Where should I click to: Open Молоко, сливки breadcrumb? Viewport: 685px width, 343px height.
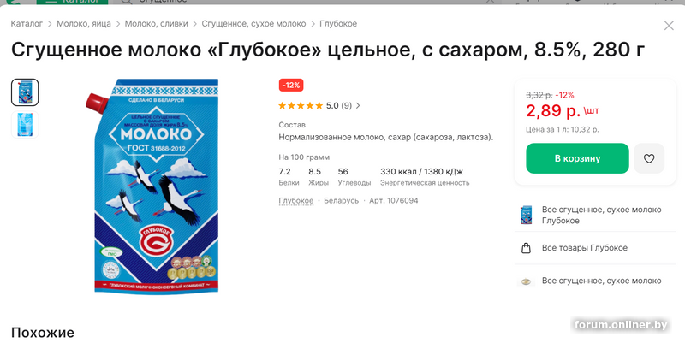157,24
